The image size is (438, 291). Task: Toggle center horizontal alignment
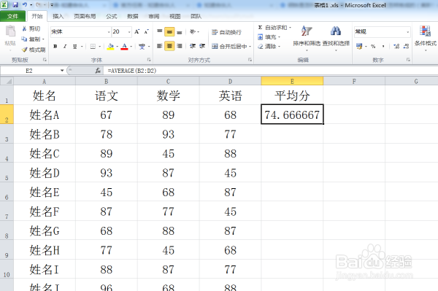(169, 46)
